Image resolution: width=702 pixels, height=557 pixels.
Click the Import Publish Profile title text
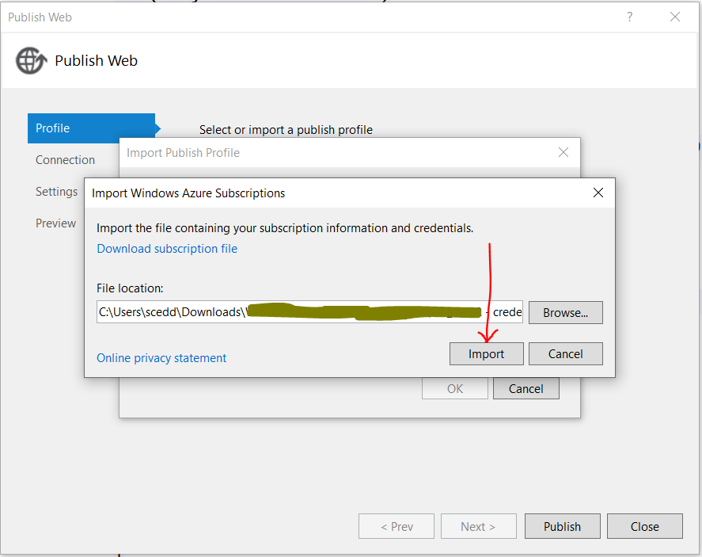point(183,153)
